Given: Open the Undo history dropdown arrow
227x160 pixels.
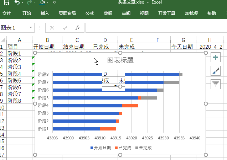Looking at the screenshot, I should [x=22, y=2].
